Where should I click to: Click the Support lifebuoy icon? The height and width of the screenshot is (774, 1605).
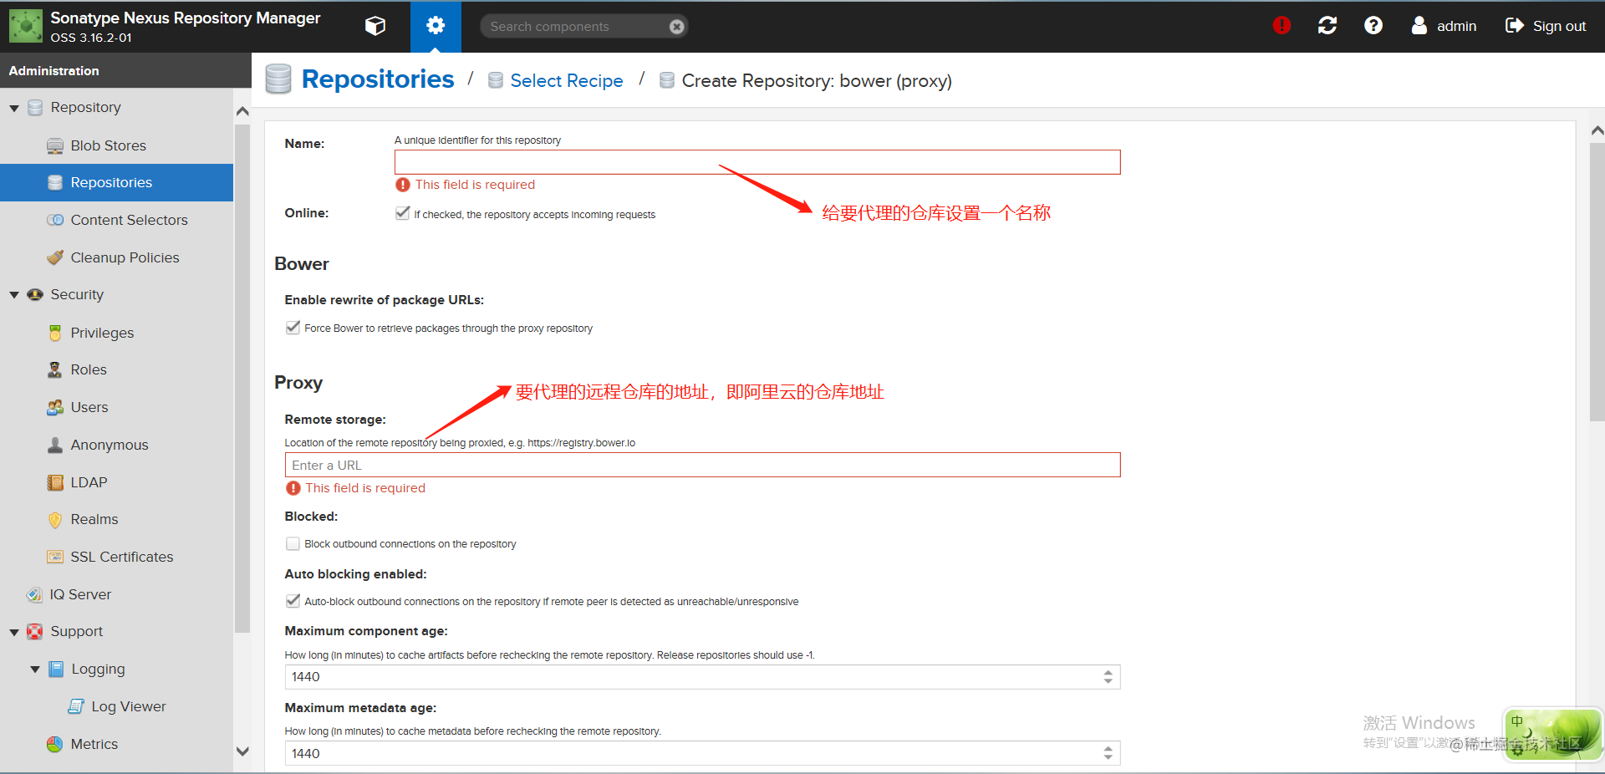click(x=35, y=631)
